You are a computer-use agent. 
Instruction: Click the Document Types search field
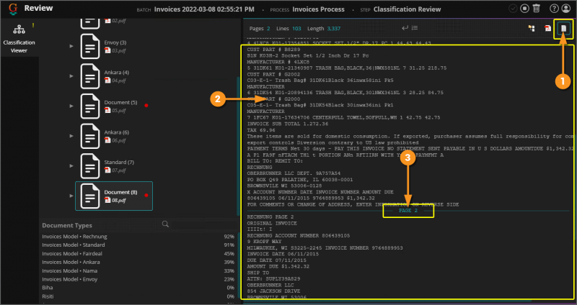pyautogui.click(x=204, y=224)
